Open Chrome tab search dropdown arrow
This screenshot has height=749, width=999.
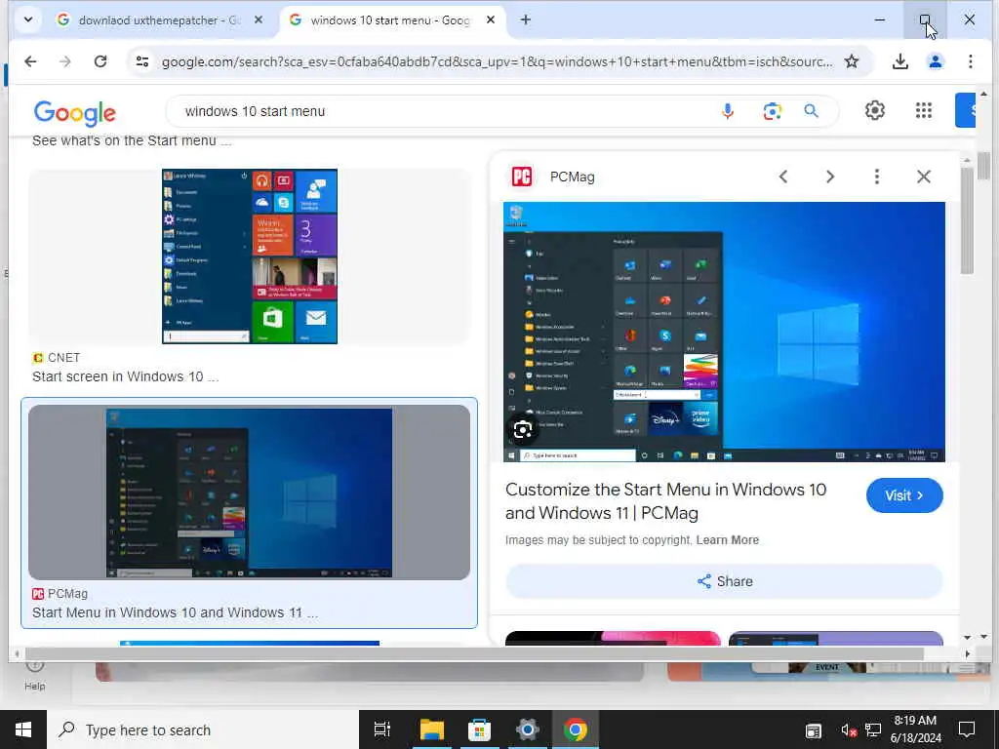(28, 20)
